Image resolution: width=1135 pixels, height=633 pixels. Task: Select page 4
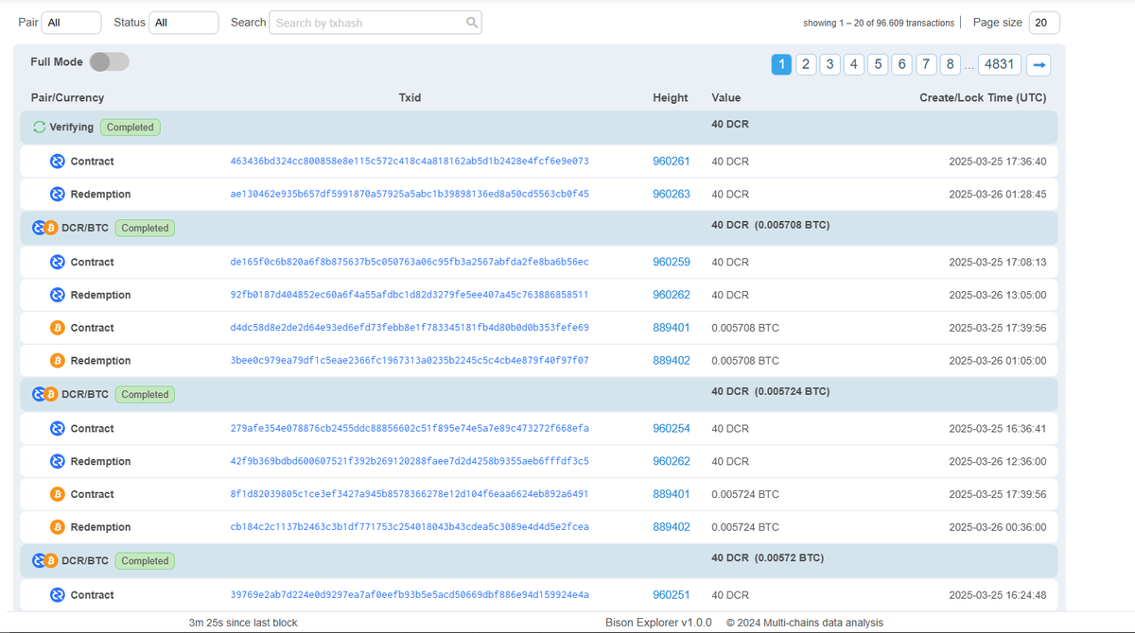pyautogui.click(x=854, y=64)
